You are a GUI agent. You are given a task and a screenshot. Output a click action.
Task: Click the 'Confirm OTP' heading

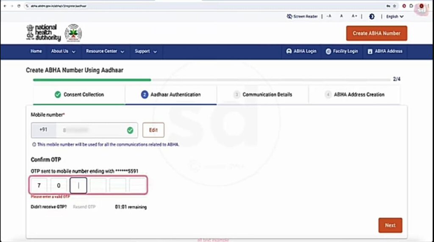(x=46, y=160)
